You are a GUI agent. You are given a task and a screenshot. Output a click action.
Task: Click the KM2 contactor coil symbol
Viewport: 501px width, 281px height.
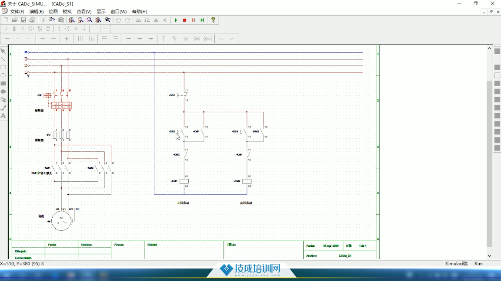tap(247, 181)
